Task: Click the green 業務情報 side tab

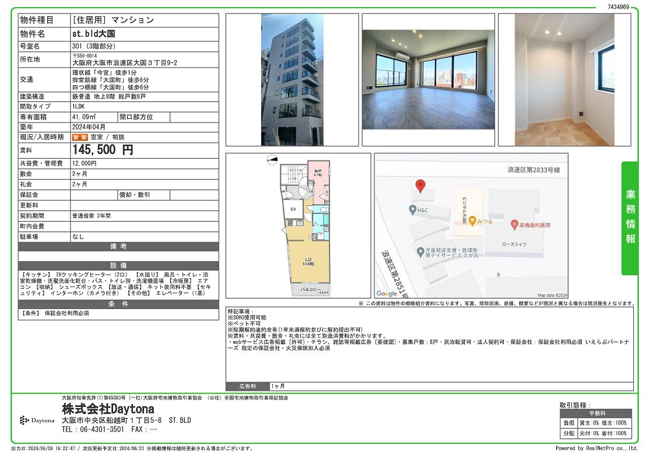Action: coord(630,218)
